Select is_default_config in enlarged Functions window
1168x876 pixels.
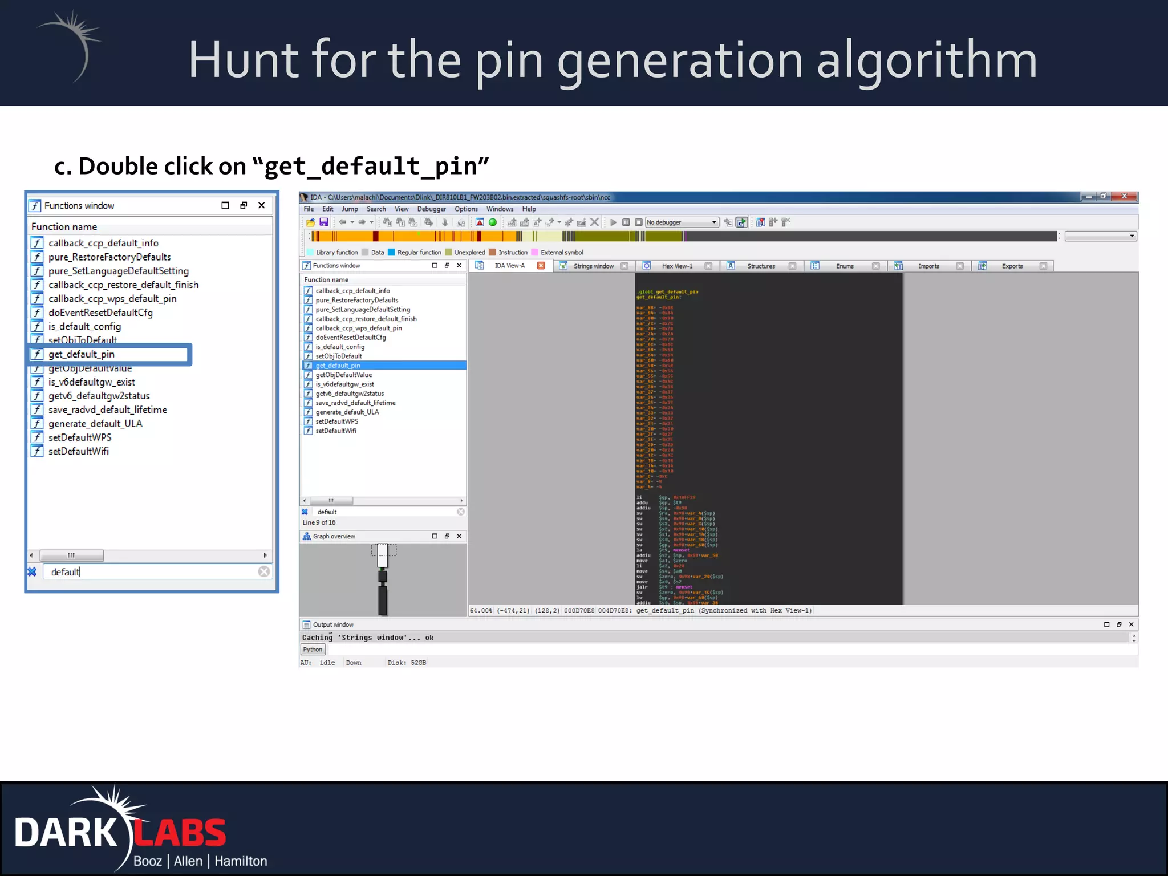(x=84, y=327)
